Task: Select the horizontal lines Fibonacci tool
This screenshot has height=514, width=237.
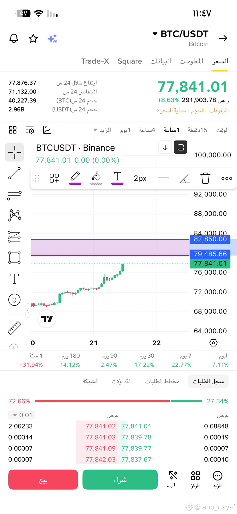Action: [14, 194]
